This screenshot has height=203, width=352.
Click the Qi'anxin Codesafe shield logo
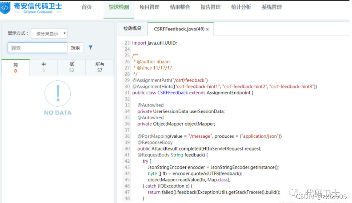pyautogui.click(x=5, y=7)
